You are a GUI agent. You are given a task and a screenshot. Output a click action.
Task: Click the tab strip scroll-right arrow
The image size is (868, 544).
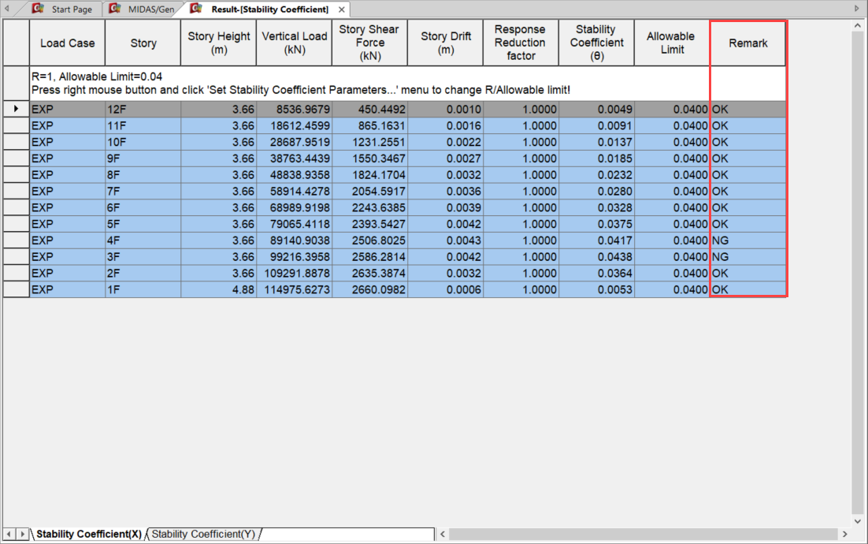coord(857,9)
